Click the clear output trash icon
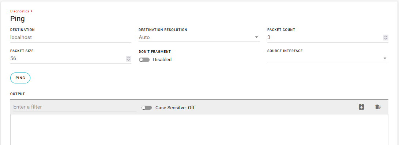The image size is (399, 145). [x=378, y=107]
